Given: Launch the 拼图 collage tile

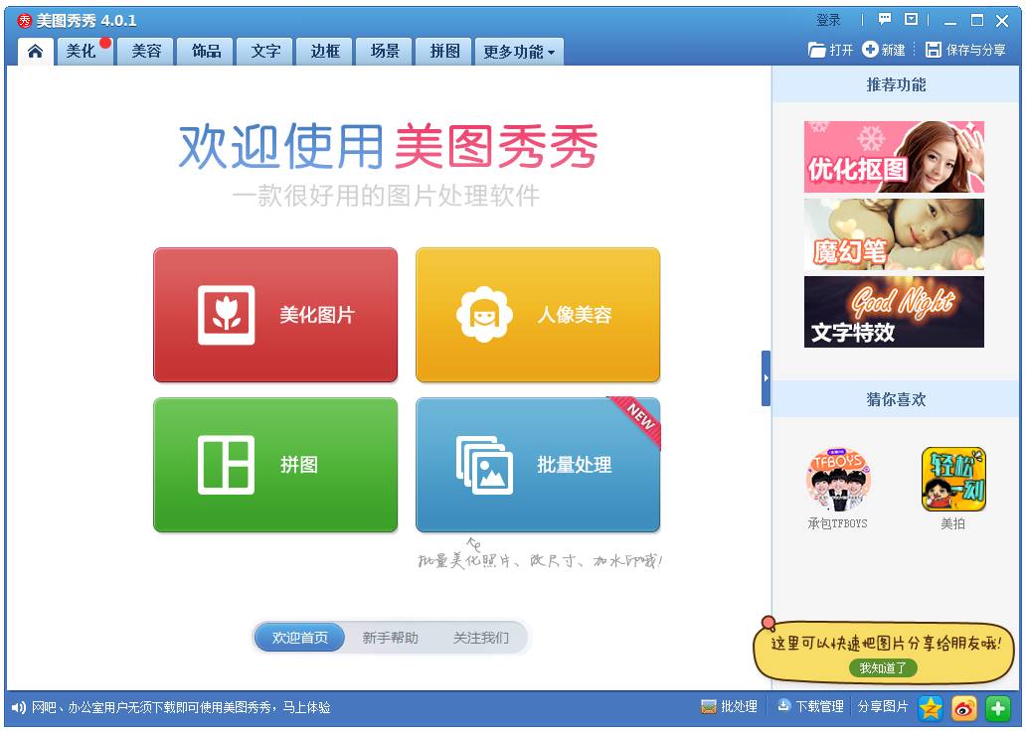Looking at the screenshot, I should pyautogui.click(x=275, y=465).
